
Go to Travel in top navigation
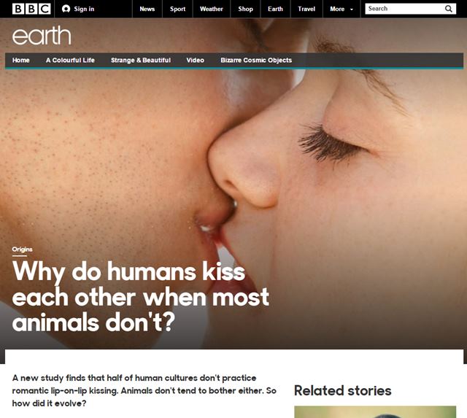pos(306,9)
